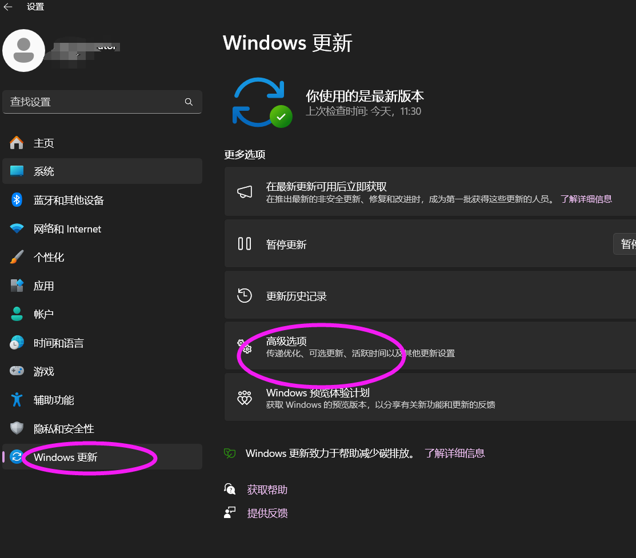Image resolution: width=636 pixels, height=558 pixels.
Task: Click the Personalization brush icon
Action: (x=16, y=257)
